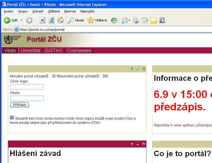The width and height of the screenshot is (212, 163).
Task: Select the Vítejte tab
Action: point(10,50)
